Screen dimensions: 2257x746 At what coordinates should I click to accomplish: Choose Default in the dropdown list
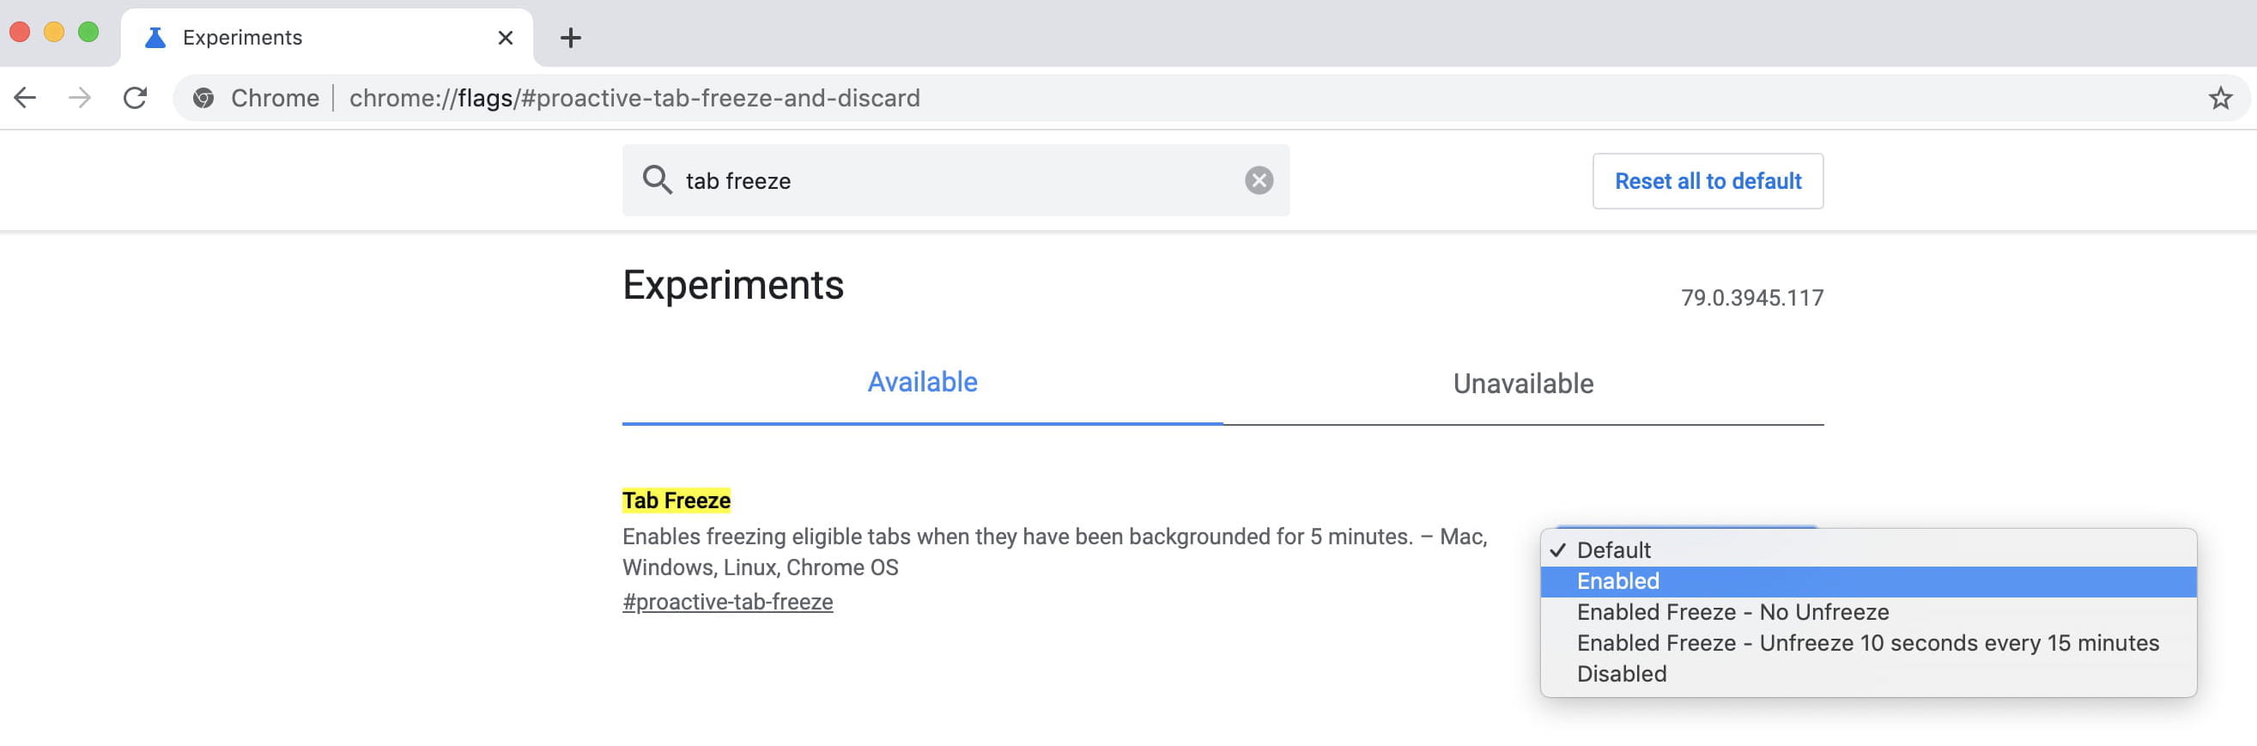(1868, 549)
